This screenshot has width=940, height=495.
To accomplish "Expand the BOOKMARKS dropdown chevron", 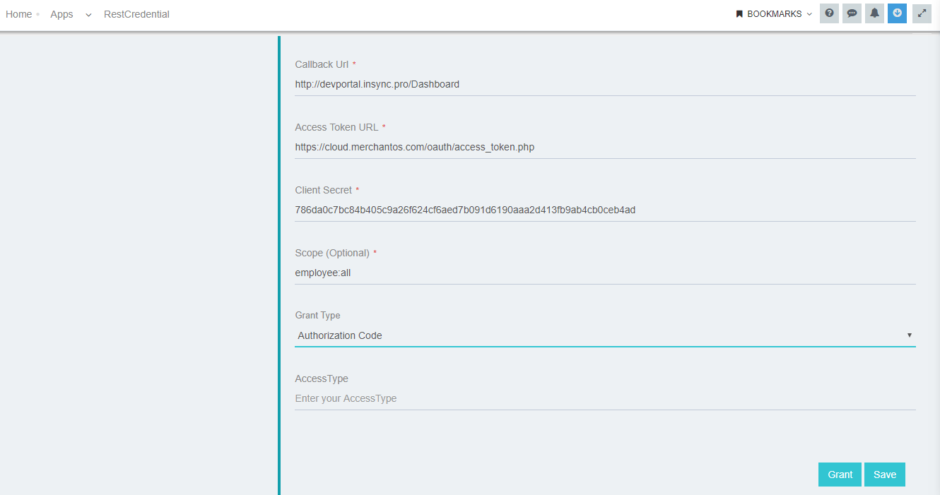I will click(x=809, y=13).
